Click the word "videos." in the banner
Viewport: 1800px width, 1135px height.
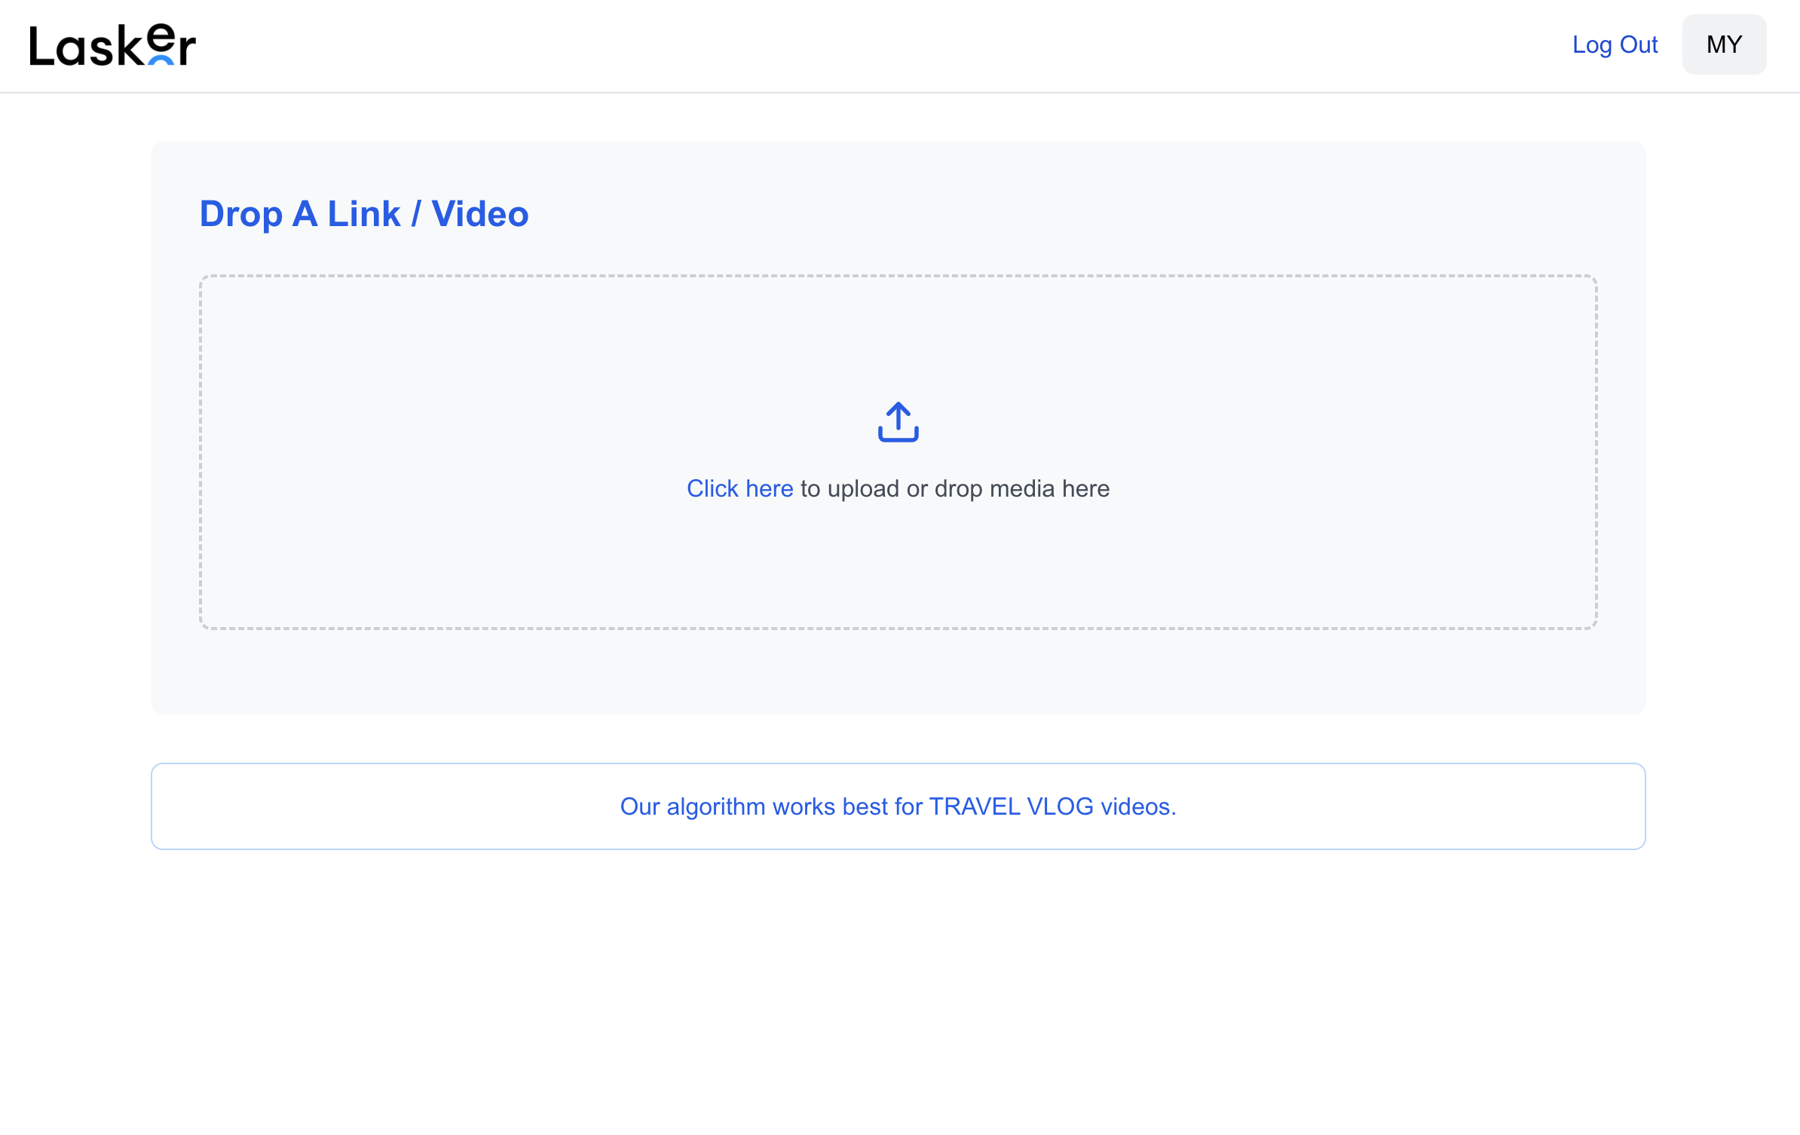pos(1138,806)
